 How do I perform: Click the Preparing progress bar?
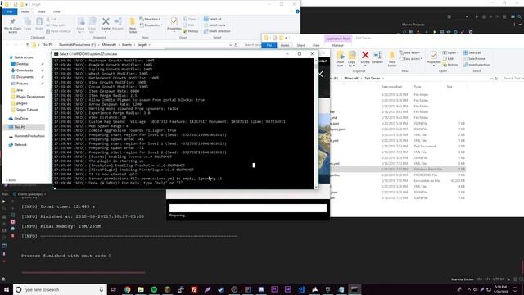[x=247, y=208]
